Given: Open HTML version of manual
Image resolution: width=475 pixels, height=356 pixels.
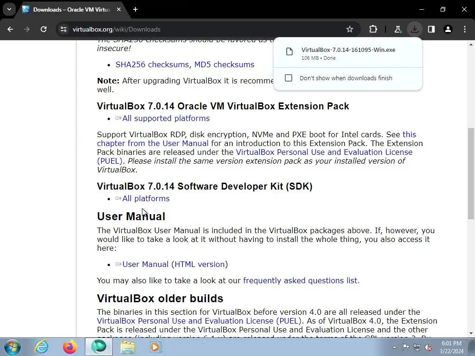Looking at the screenshot, I should (x=199, y=264).
